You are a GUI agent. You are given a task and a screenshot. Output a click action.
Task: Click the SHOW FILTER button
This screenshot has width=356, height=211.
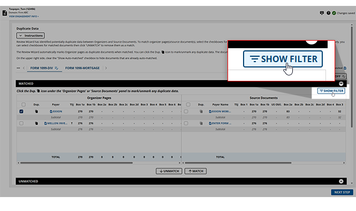tap(331, 91)
